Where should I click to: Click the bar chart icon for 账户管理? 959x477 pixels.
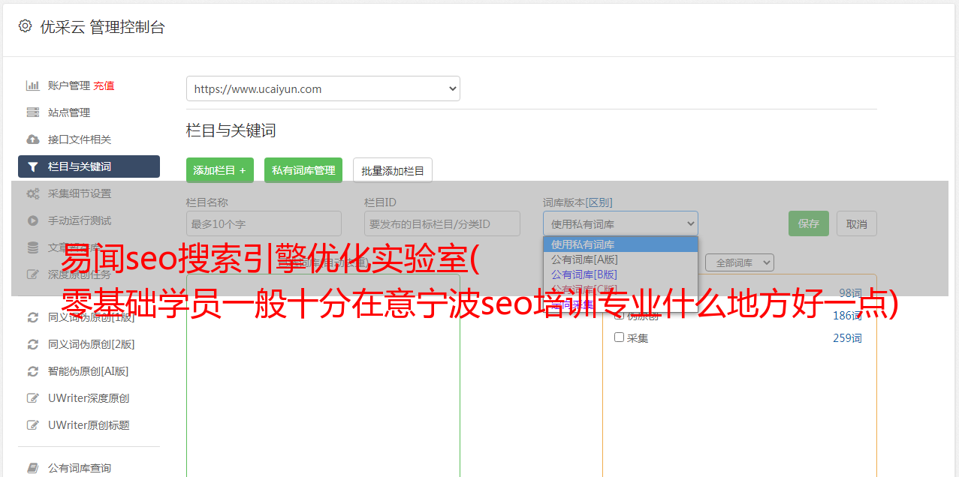pyautogui.click(x=32, y=85)
